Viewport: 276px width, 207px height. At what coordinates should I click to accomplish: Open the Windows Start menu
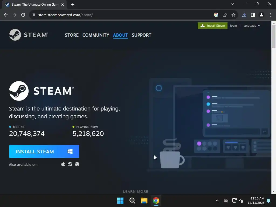[x=120, y=201]
